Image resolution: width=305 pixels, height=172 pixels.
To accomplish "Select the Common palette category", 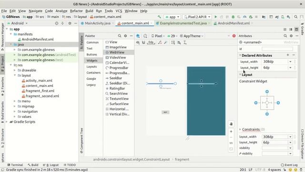I will tap(92, 43).
